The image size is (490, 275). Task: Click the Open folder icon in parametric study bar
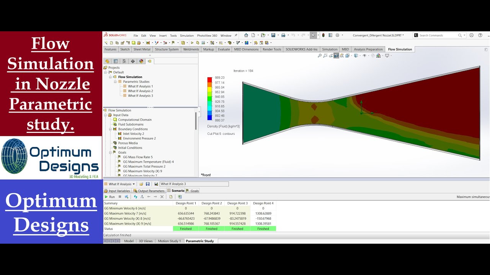click(141, 184)
